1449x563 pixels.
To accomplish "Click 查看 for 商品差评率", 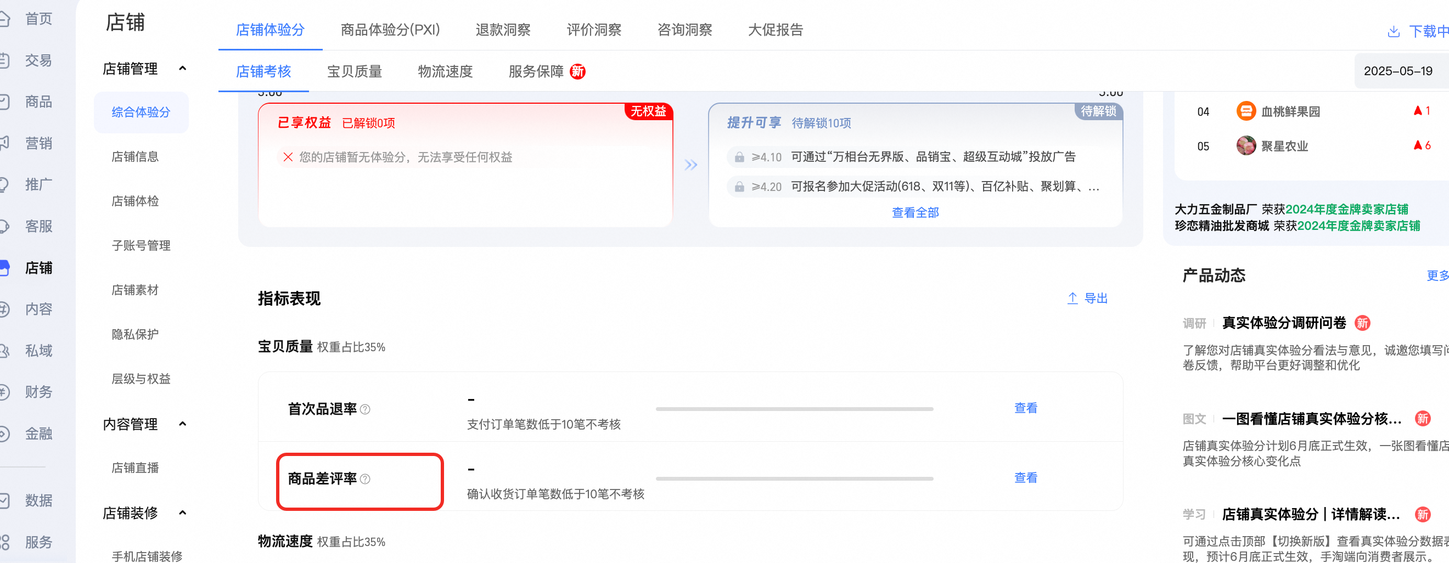I will 1025,478.
